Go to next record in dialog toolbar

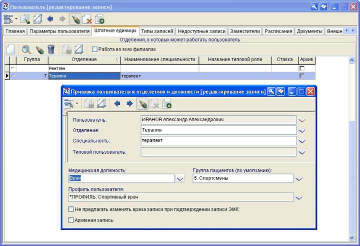pos(129,104)
